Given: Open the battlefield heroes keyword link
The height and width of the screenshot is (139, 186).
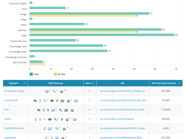Looking at the screenshot, I should (14, 128).
